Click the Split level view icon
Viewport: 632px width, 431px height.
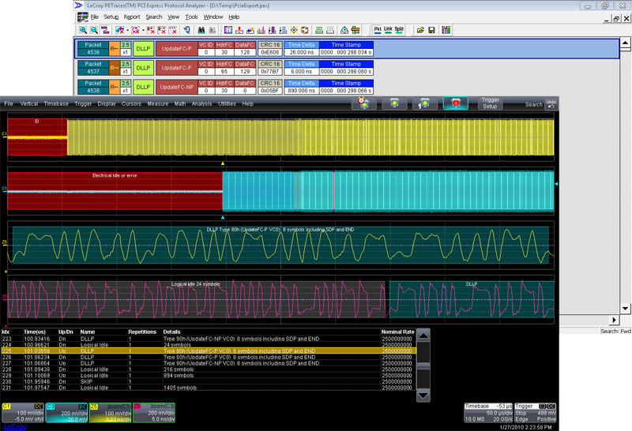point(399,30)
